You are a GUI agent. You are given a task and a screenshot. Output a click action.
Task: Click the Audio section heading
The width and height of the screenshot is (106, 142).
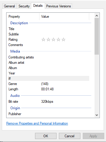click(15, 96)
